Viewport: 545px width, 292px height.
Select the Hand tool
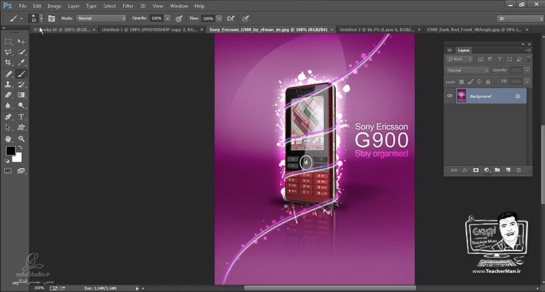[x=8, y=139]
